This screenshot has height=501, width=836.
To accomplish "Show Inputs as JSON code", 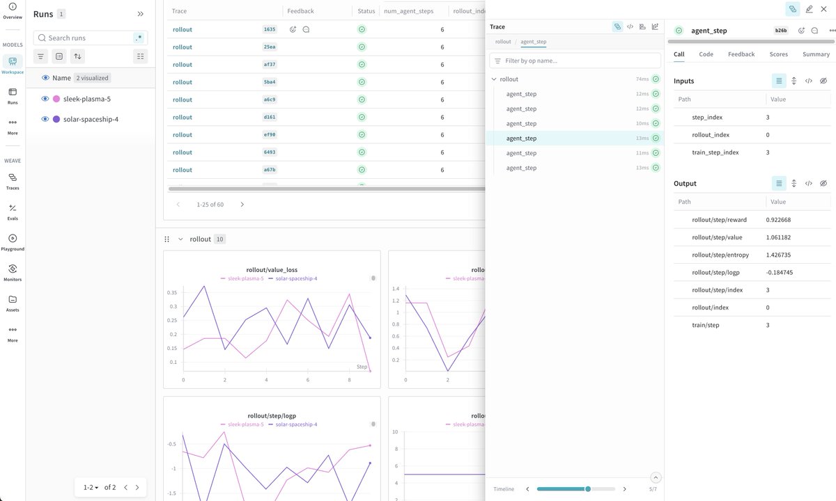I will pos(808,81).
